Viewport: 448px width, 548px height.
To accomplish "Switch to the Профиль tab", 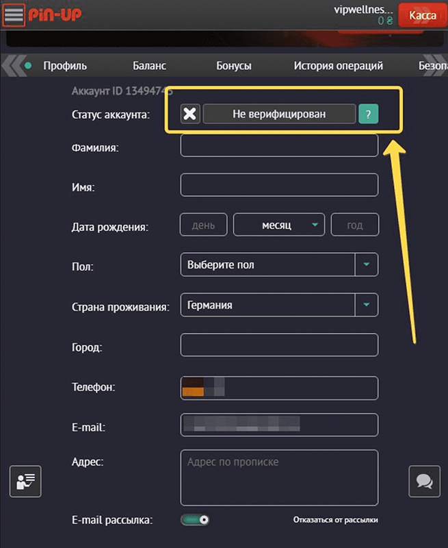I will (65, 66).
